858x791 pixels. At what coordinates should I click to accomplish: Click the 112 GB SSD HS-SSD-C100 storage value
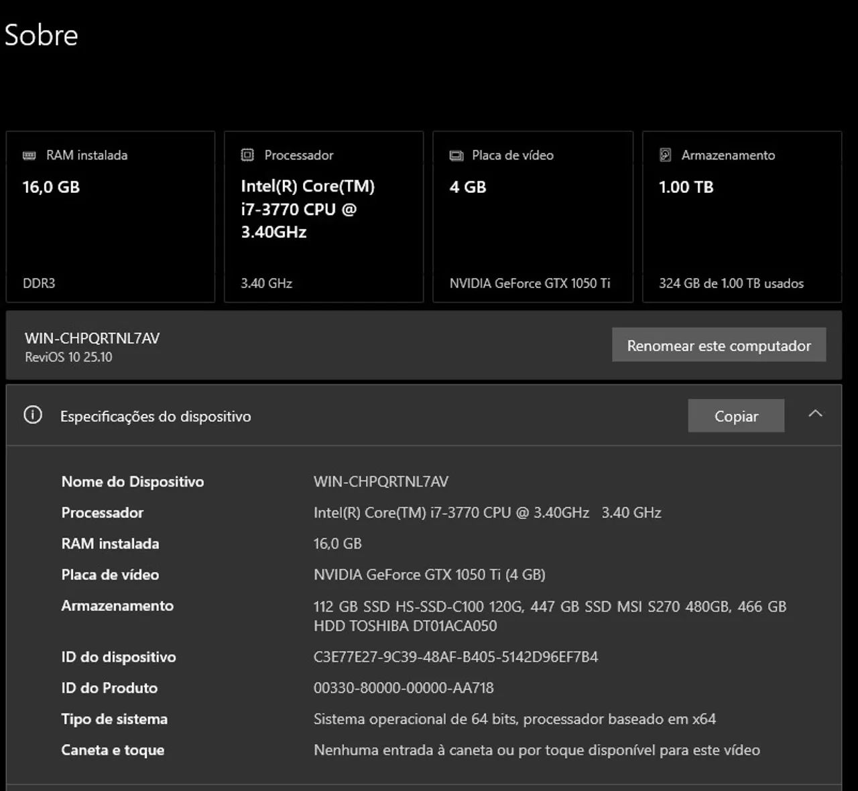point(550,616)
